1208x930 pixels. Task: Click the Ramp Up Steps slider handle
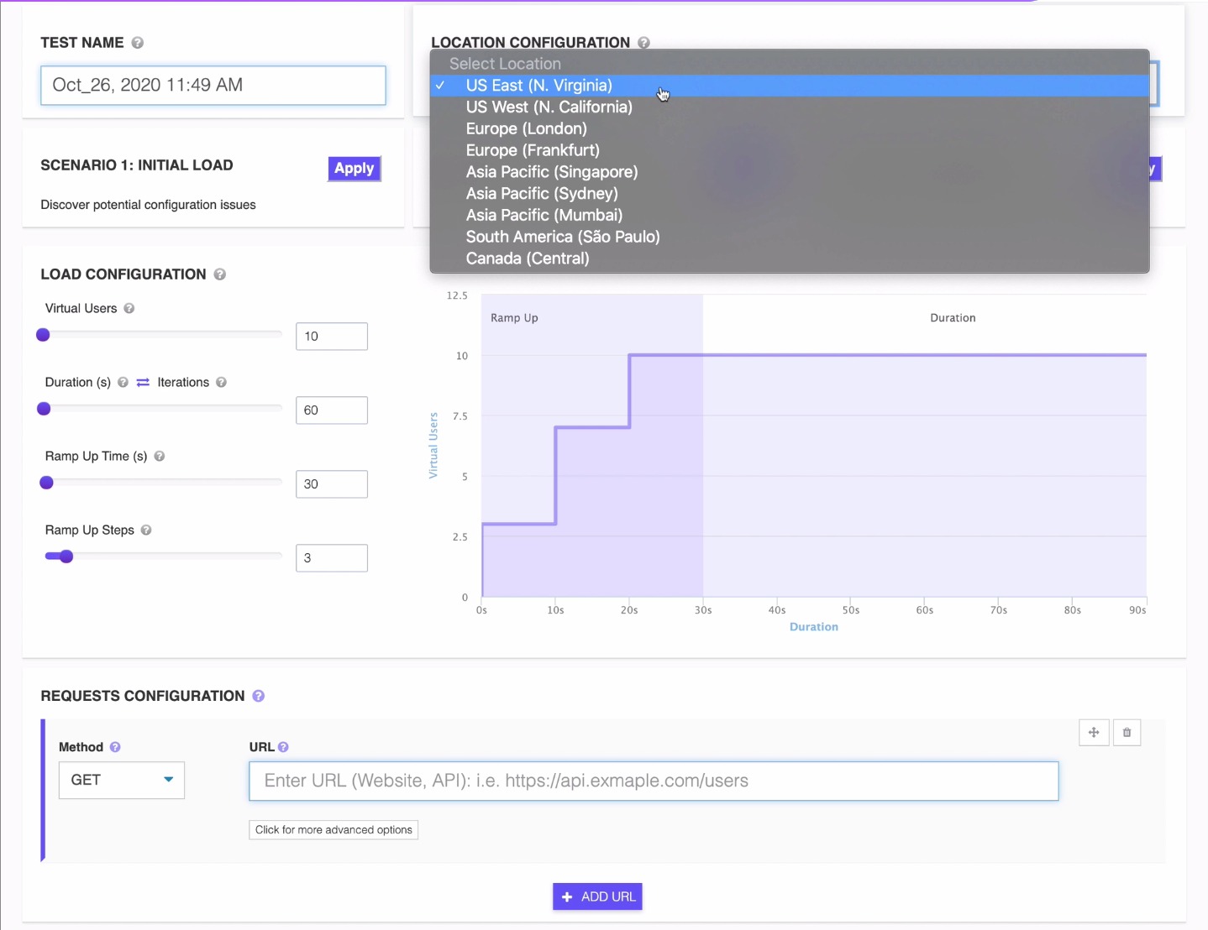66,556
